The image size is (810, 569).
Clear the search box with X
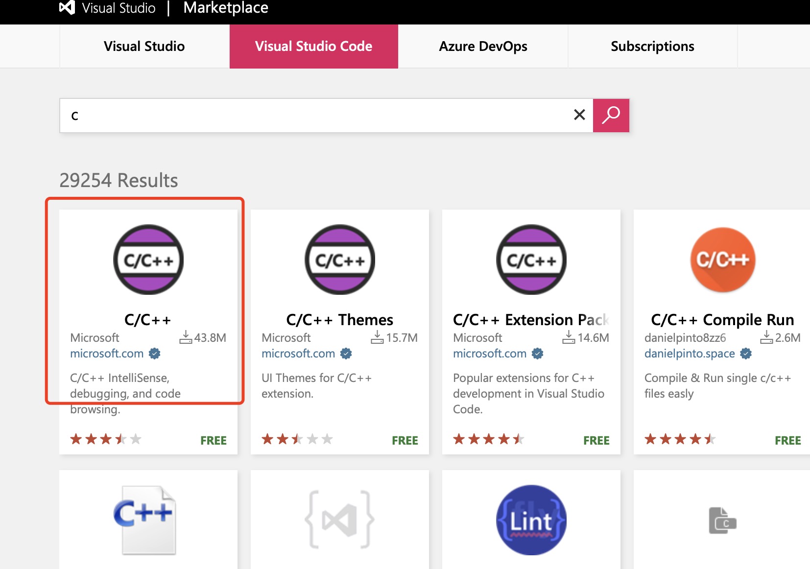pyautogui.click(x=579, y=115)
